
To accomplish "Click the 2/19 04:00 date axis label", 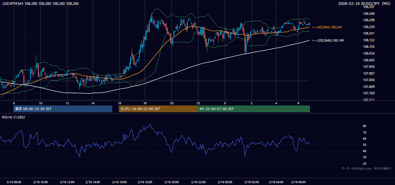I will click(x=276, y=182).
